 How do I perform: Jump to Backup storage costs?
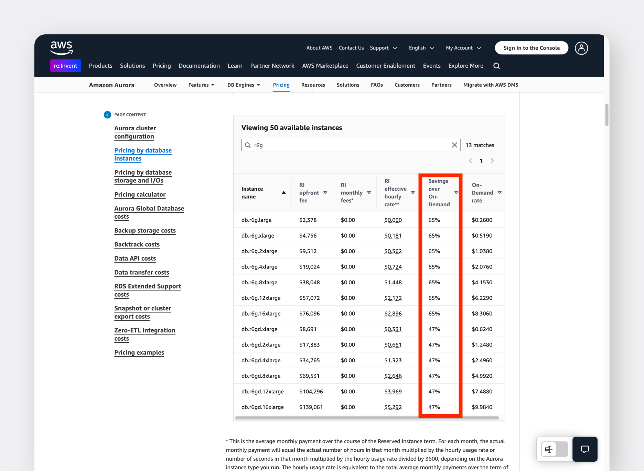pyautogui.click(x=145, y=231)
